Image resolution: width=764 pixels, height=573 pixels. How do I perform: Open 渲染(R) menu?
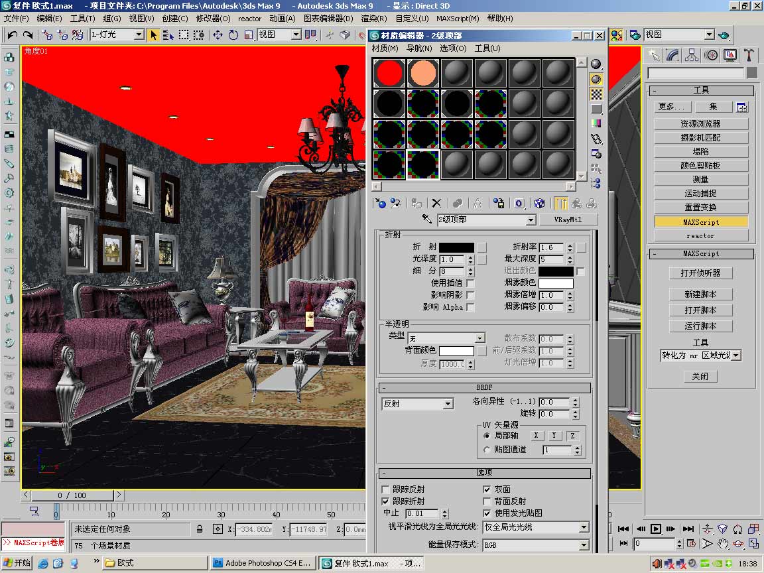point(374,19)
